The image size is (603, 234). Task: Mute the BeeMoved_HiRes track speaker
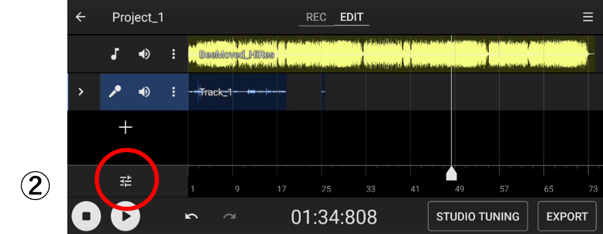144,54
